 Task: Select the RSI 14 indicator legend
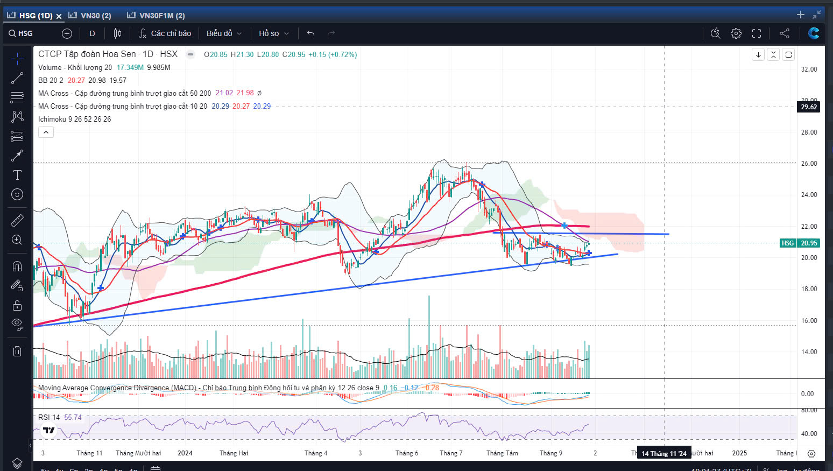click(49, 417)
